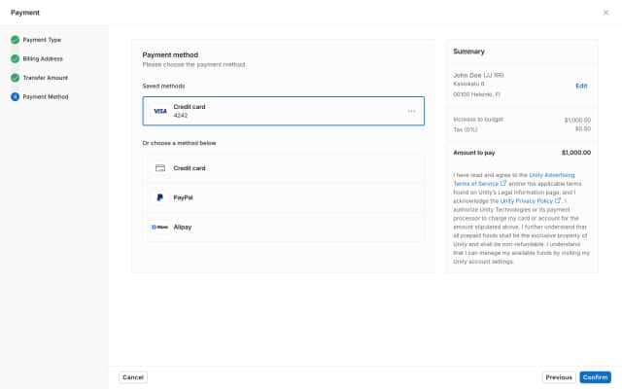Click the Summary panel heading
Screen dimensions: 622x389
(x=468, y=52)
